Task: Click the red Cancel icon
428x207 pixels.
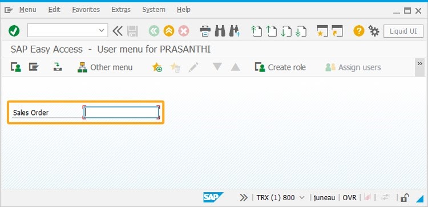Action: (x=184, y=31)
